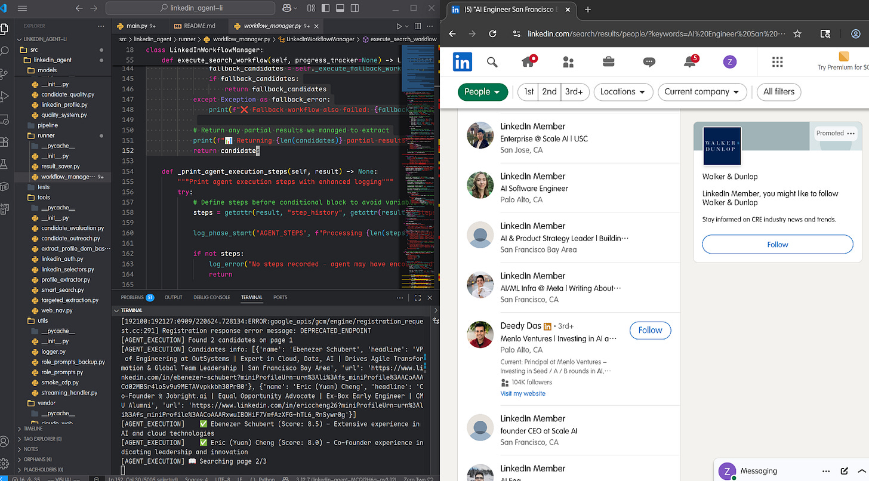Viewport: 869px width, 481px height.
Task: Switch to DEBUG CONSOLE panel tab
Action: click(x=211, y=297)
